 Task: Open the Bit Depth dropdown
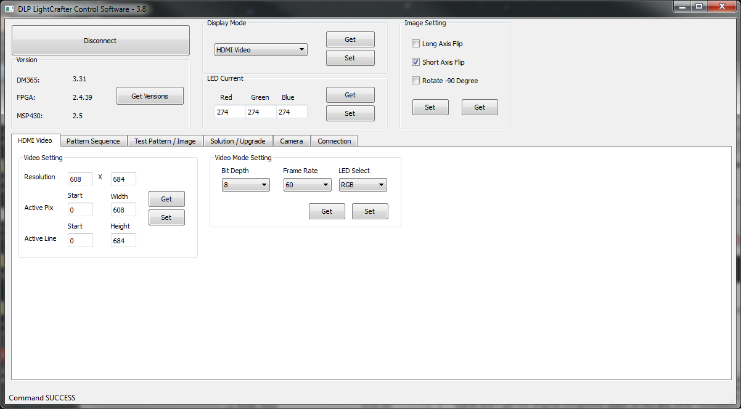[x=246, y=185]
